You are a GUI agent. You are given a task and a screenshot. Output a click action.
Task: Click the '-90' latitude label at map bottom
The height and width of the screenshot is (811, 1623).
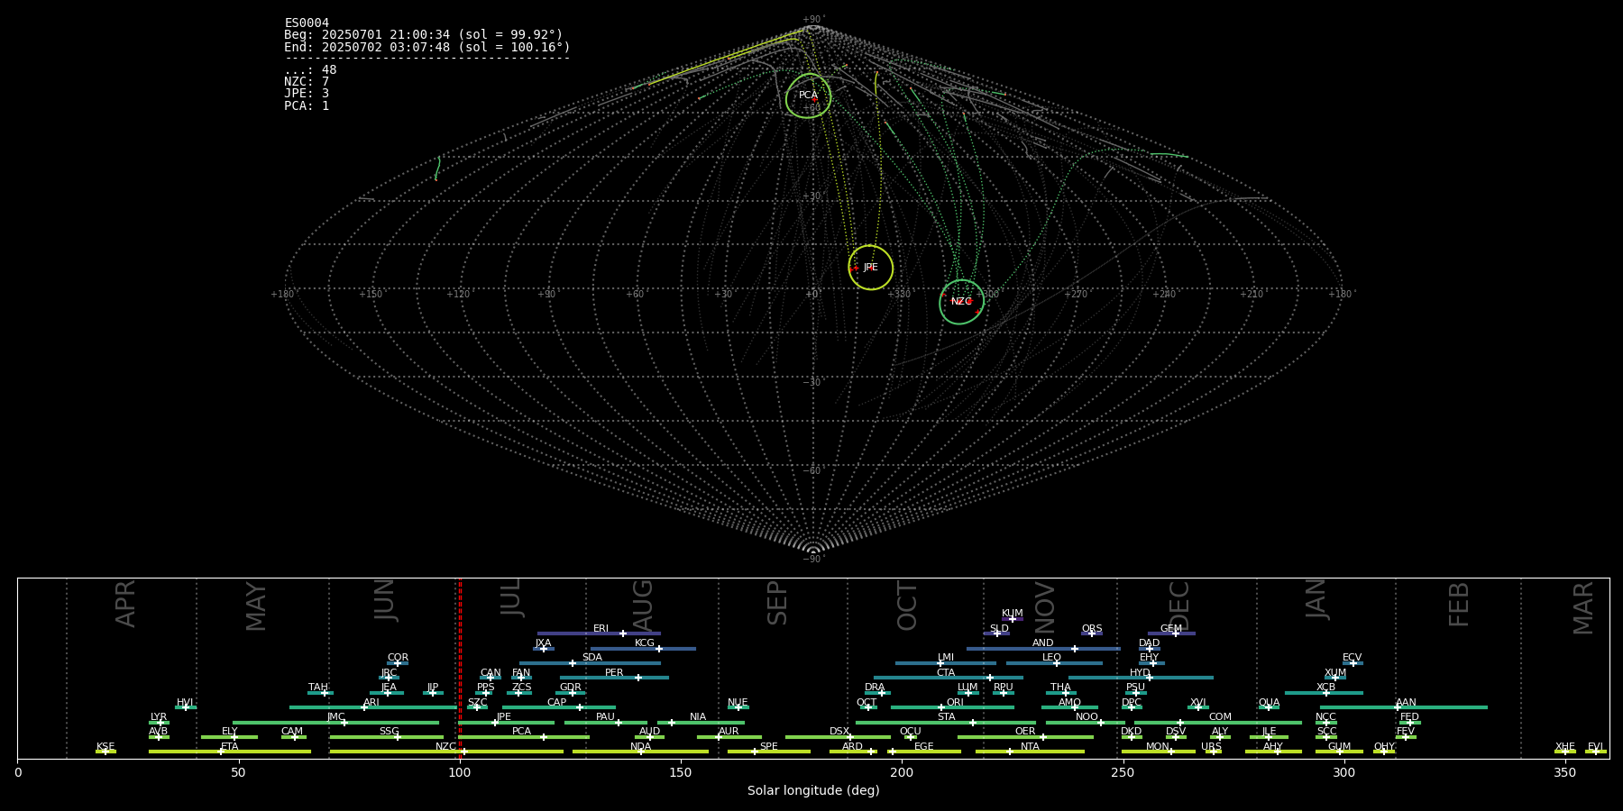[x=812, y=560]
